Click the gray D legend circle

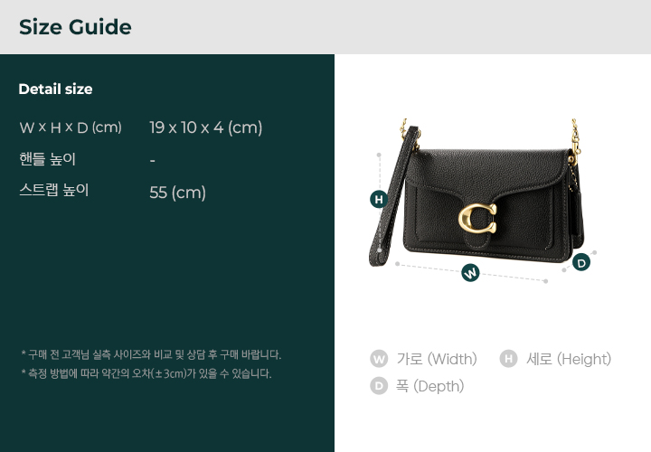[x=379, y=386]
